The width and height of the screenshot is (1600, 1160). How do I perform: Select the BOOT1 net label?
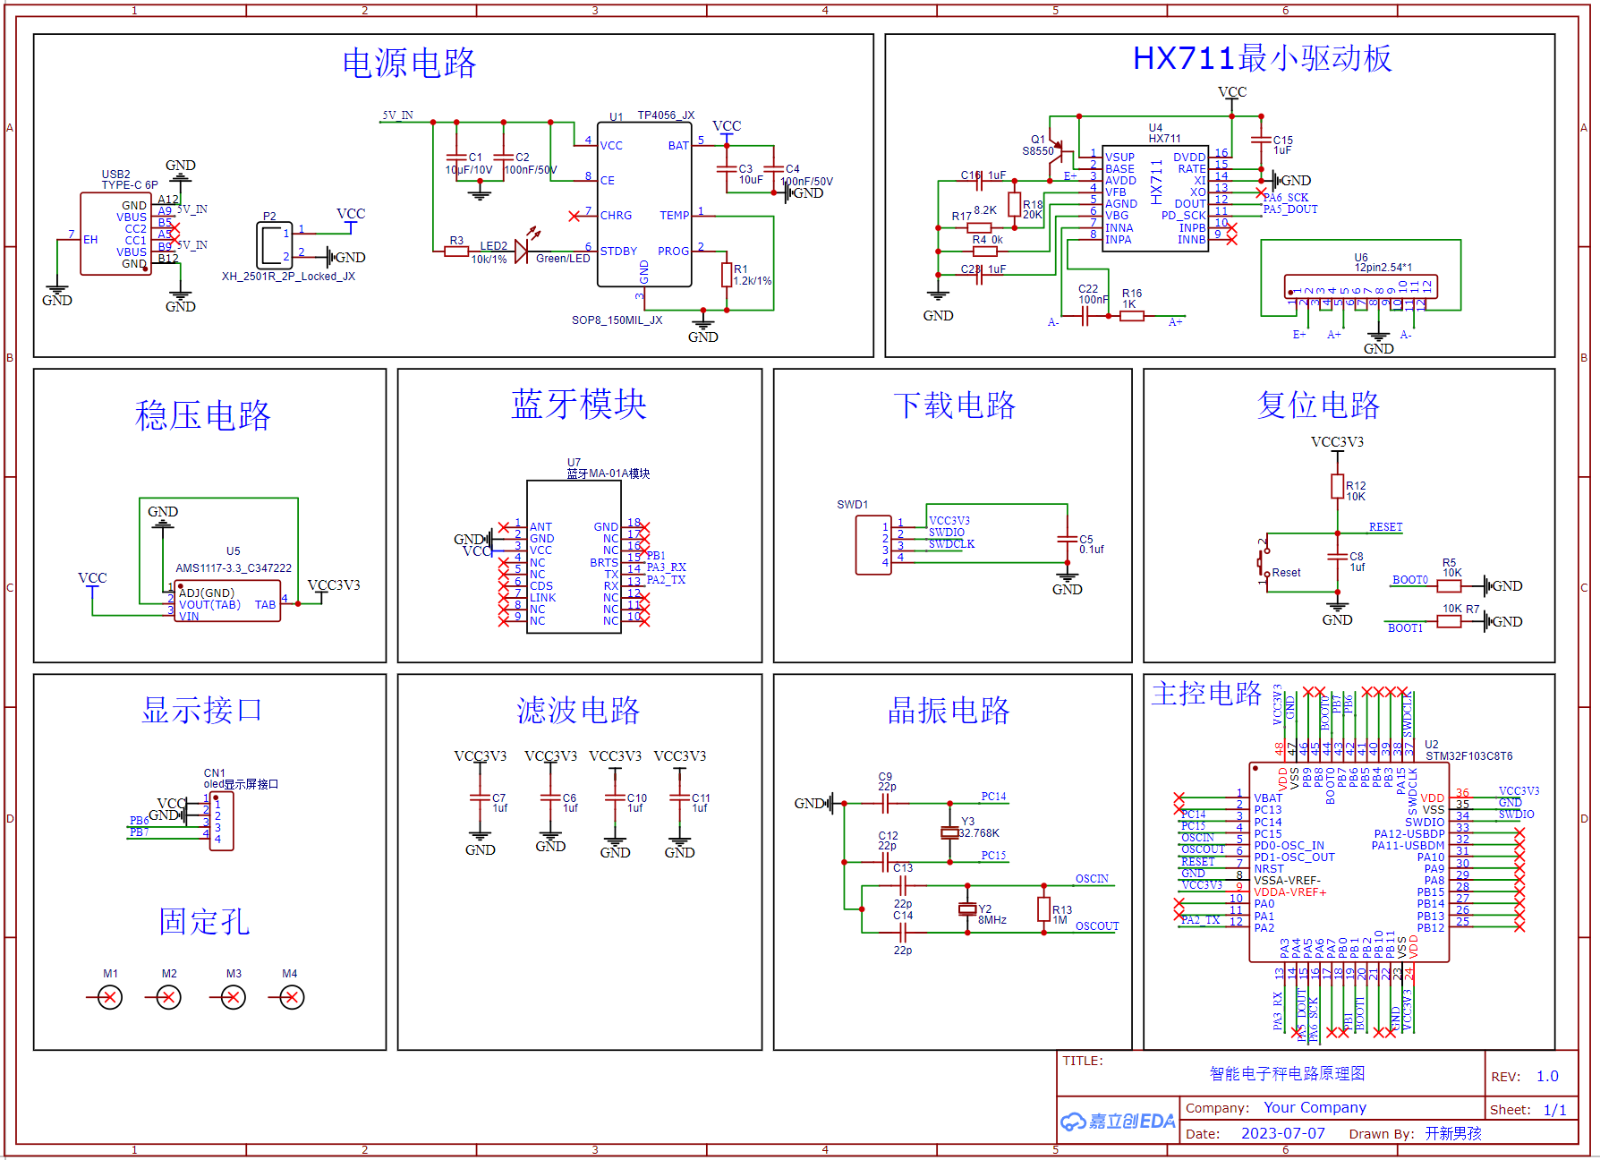1405,628
